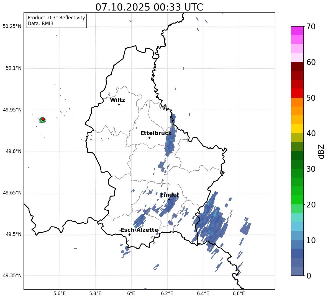Click the longitude tick label 6.2°E
Viewport: 328px width, 299px height.
pyautogui.click(x=167, y=293)
